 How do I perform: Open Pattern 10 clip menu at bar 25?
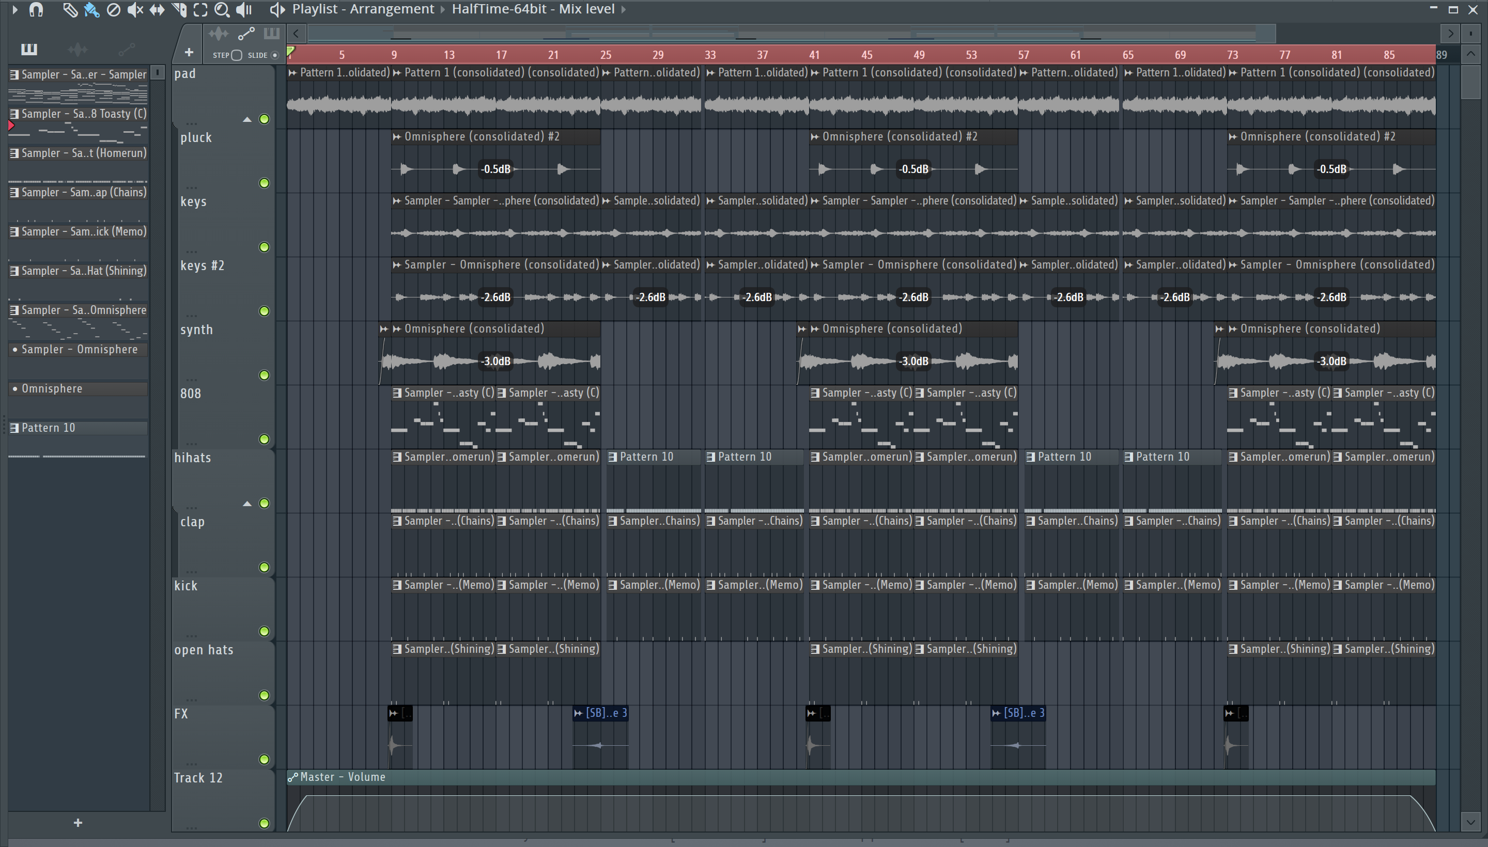click(x=612, y=457)
